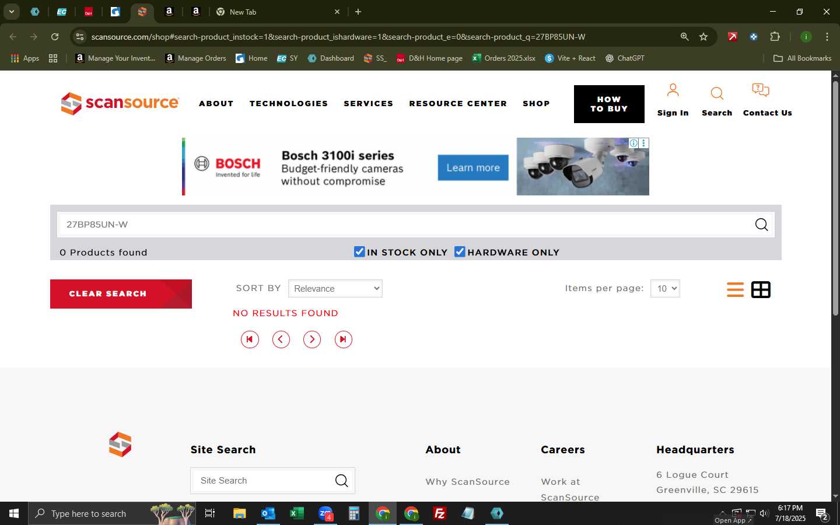This screenshot has width=840, height=525.
Task: Open the All Bookmarks folder
Action: tap(802, 58)
